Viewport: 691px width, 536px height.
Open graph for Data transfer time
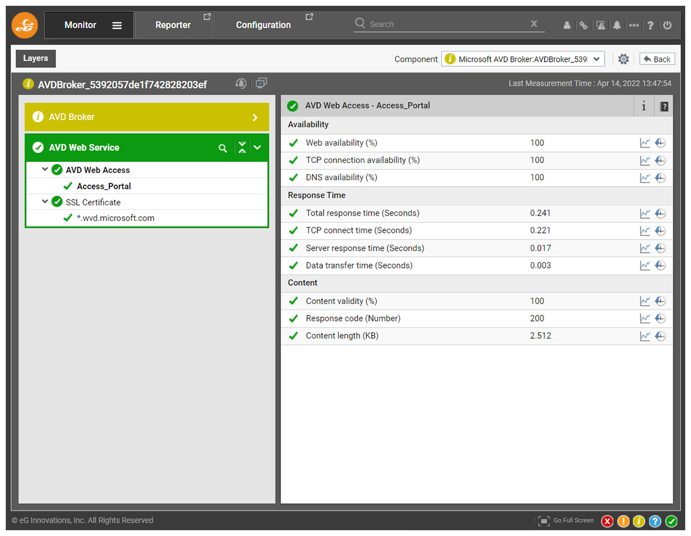point(645,266)
